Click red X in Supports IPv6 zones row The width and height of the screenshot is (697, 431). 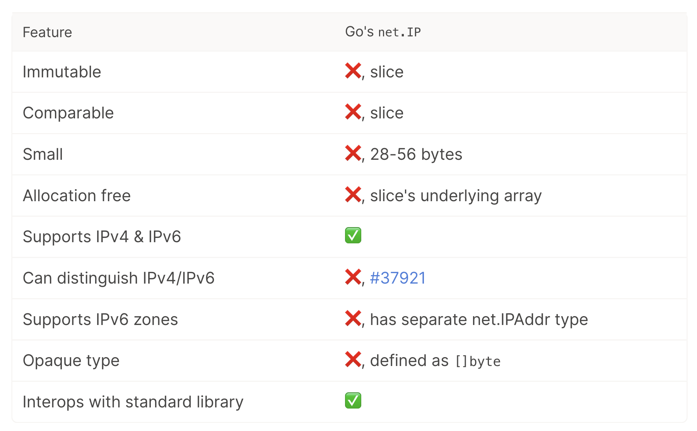tap(353, 319)
